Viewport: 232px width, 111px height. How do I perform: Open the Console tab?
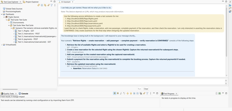tap(23, 93)
